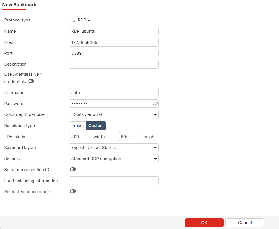The image size is (279, 229).
Task: Click the resolution width field showing 800
Action: coord(80,137)
